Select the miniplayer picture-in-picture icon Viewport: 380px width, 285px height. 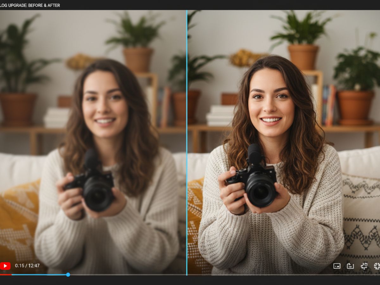pos(337,266)
